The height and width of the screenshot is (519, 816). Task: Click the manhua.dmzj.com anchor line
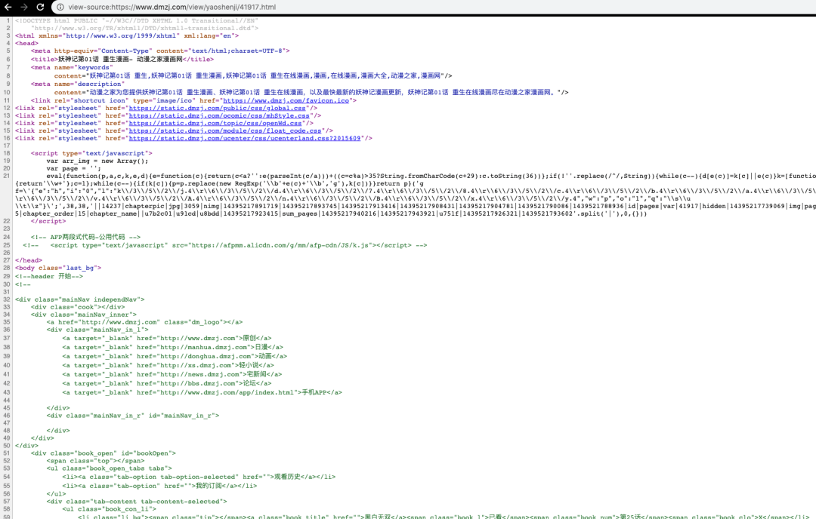pyautogui.click(x=173, y=347)
